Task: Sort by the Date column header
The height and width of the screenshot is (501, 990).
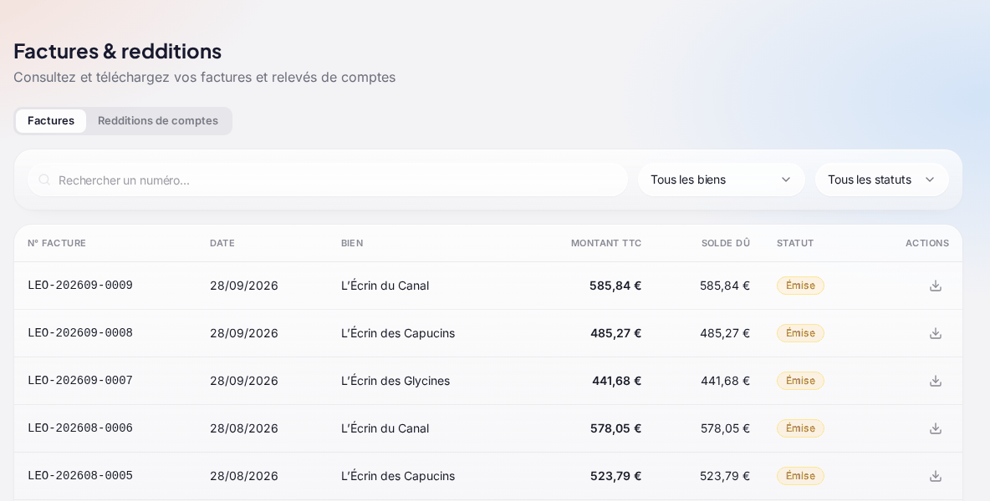Action: coord(222,243)
